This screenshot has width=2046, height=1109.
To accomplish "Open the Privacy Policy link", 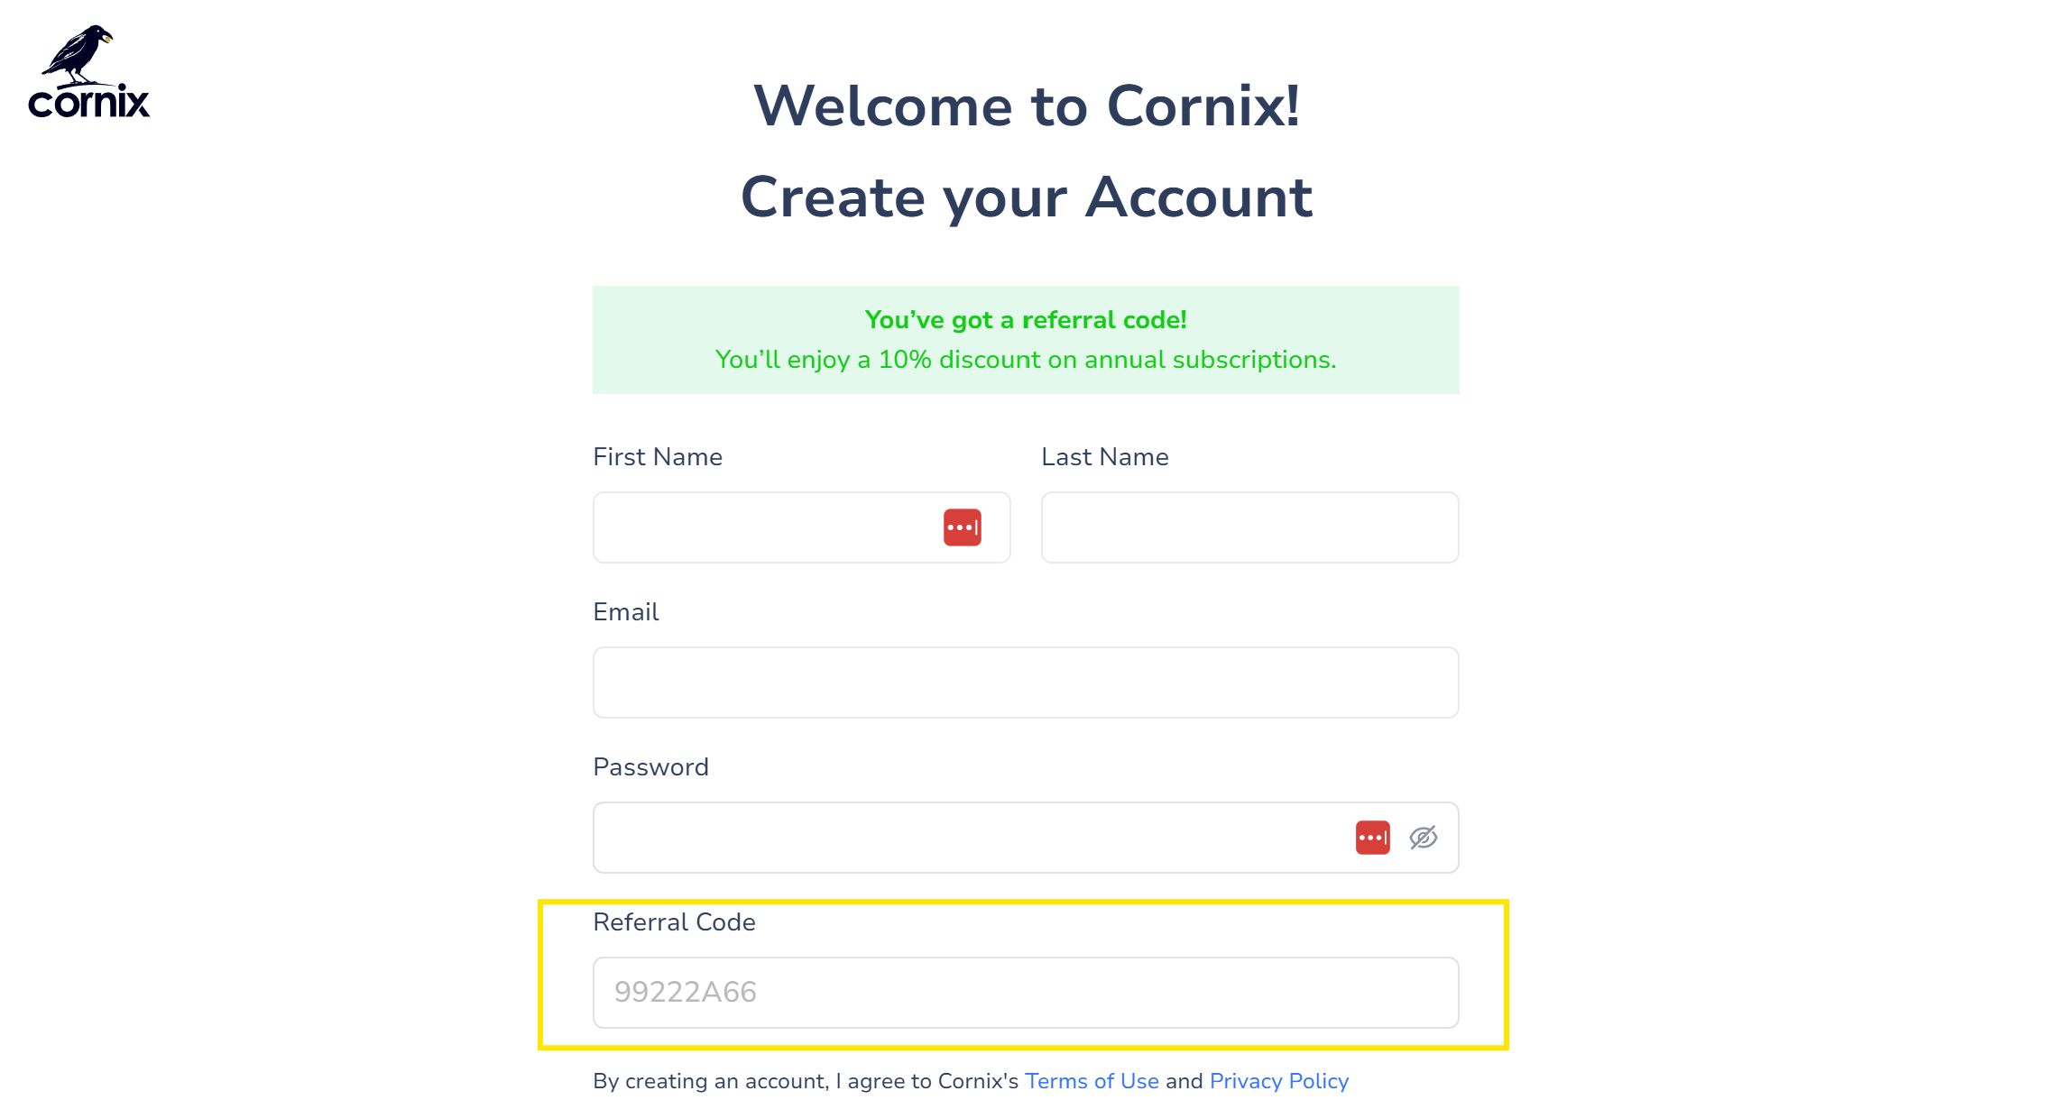I will (x=1279, y=1081).
